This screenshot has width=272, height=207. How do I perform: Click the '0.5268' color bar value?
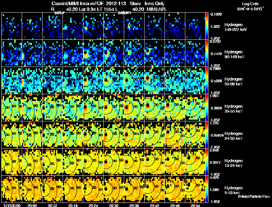pyautogui.click(x=216, y=81)
